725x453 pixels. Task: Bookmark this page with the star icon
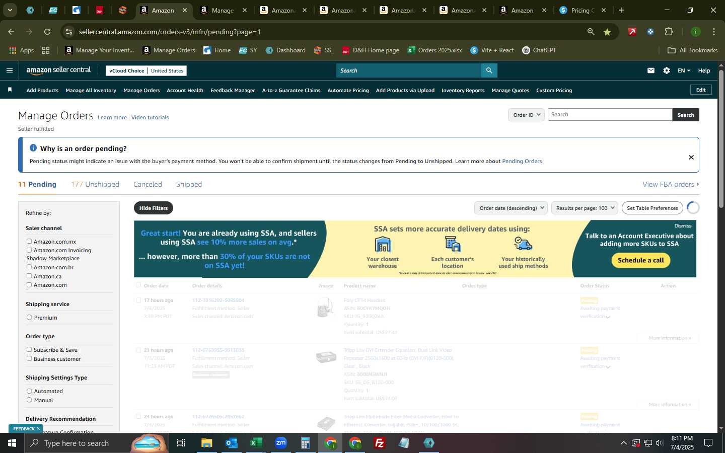(607, 32)
